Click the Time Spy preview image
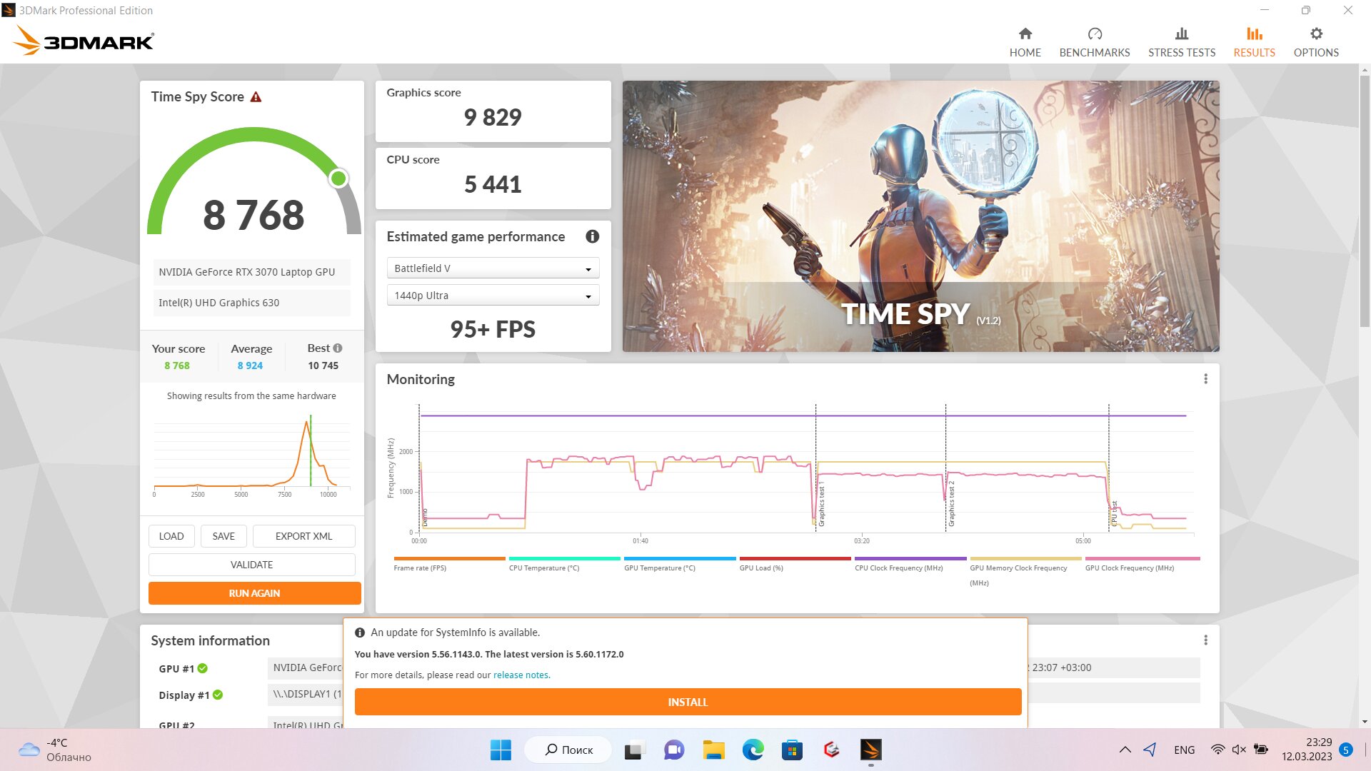The width and height of the screenshot is (1371, 771). pyautogui.click(x=920, y=216)
